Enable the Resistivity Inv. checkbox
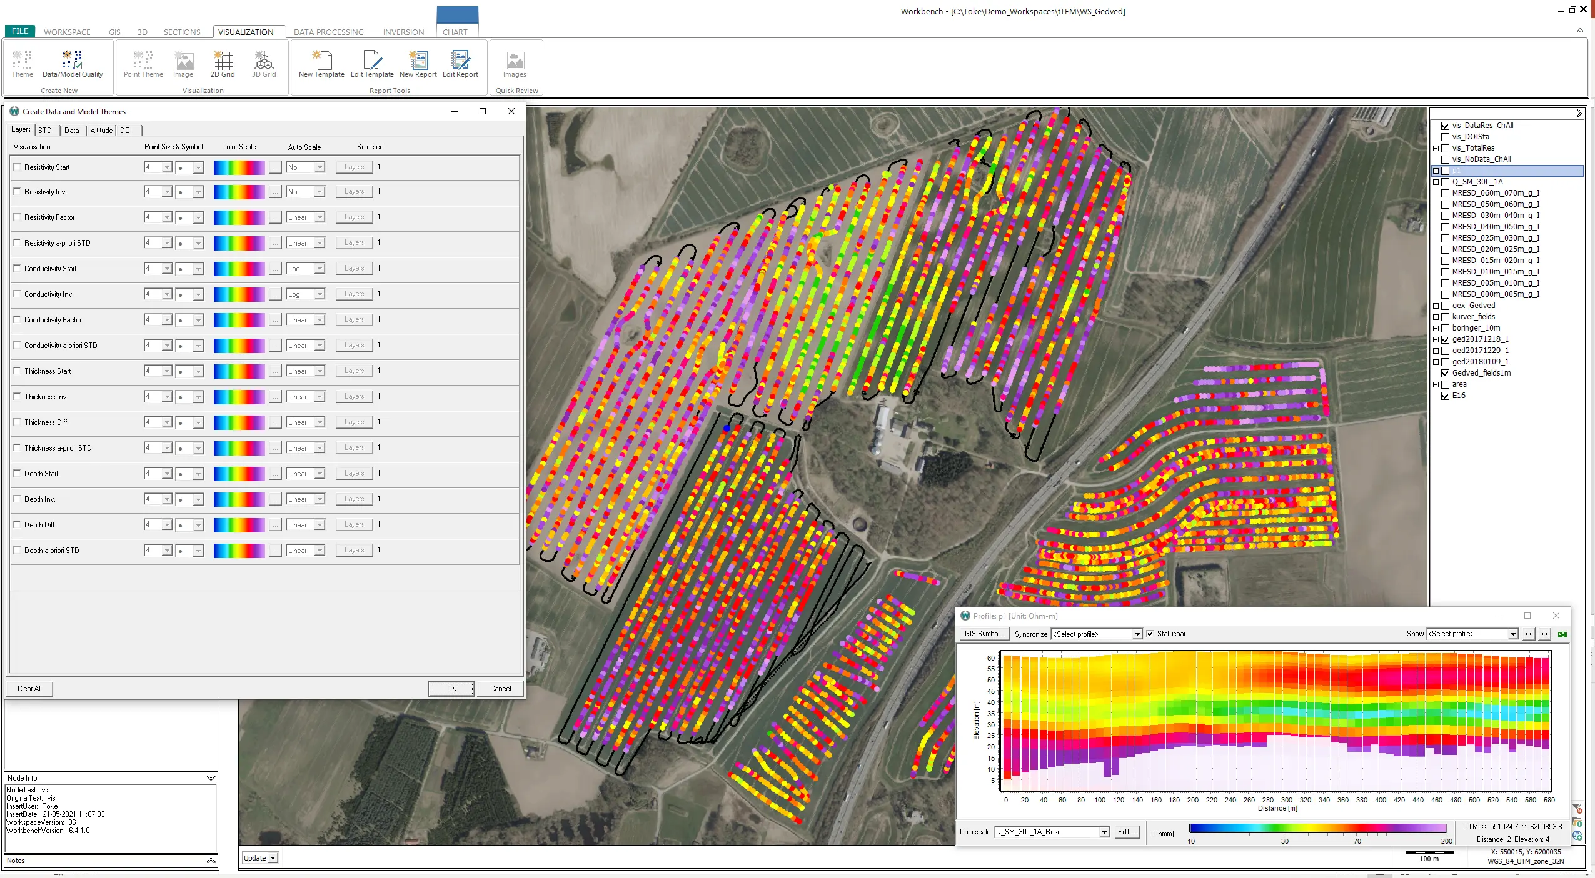This screenshot has height=878, width=1595. tap(17, 191)
